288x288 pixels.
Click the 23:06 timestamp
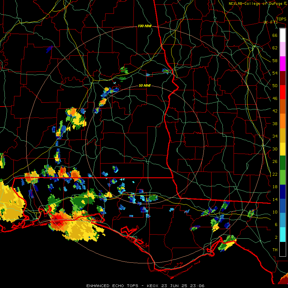197,286
